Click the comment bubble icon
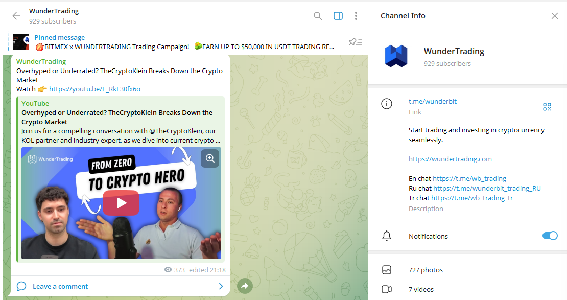The width and height of the screenshot is (567, 300). [21, 286]
